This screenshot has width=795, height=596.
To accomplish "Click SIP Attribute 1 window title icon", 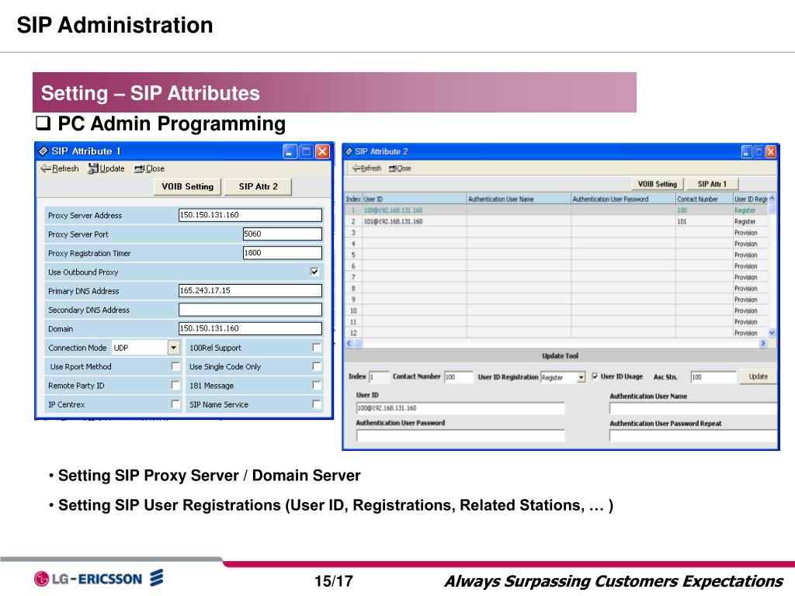I will [43, 151].
